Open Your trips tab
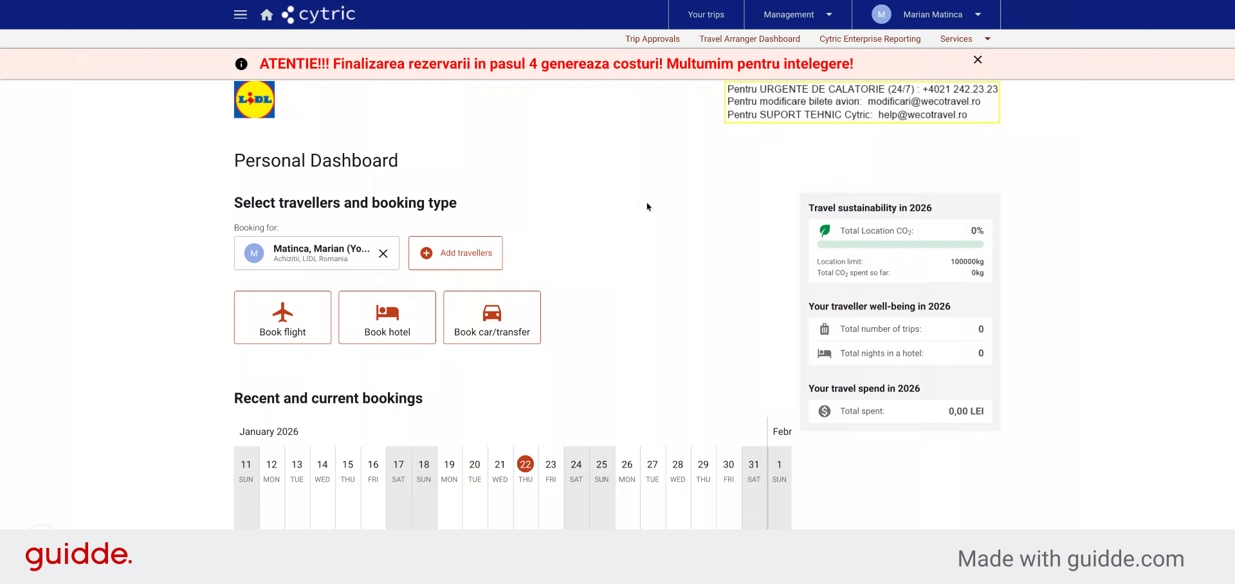This screenshot has height=584, width=1235. tap(706, 14)
